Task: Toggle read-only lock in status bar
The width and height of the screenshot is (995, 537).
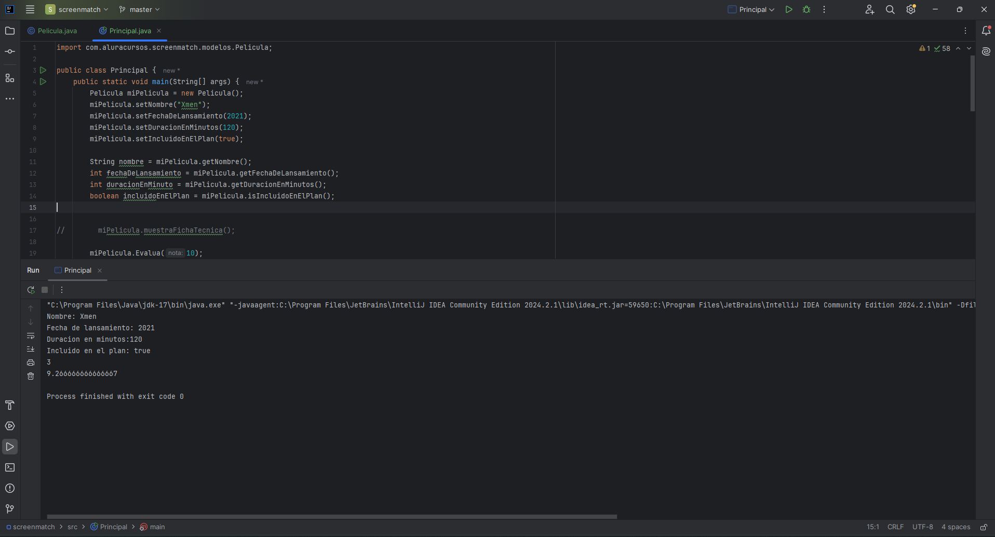Action: (x=984, y=527)
